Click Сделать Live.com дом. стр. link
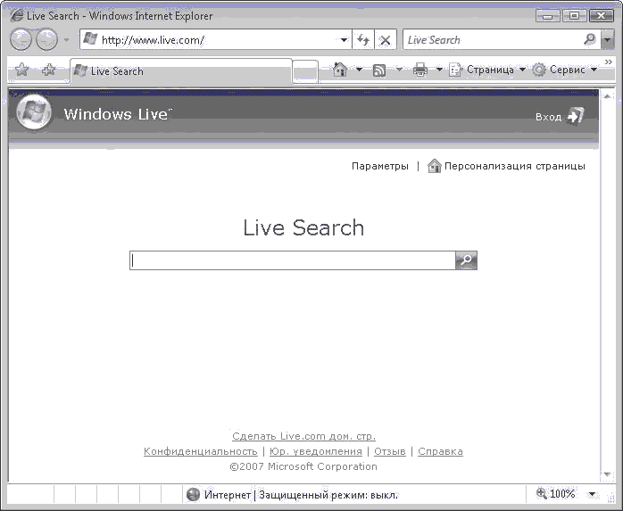Image resolution: width=623 pixels, height=511 pixels. point(304,436)
